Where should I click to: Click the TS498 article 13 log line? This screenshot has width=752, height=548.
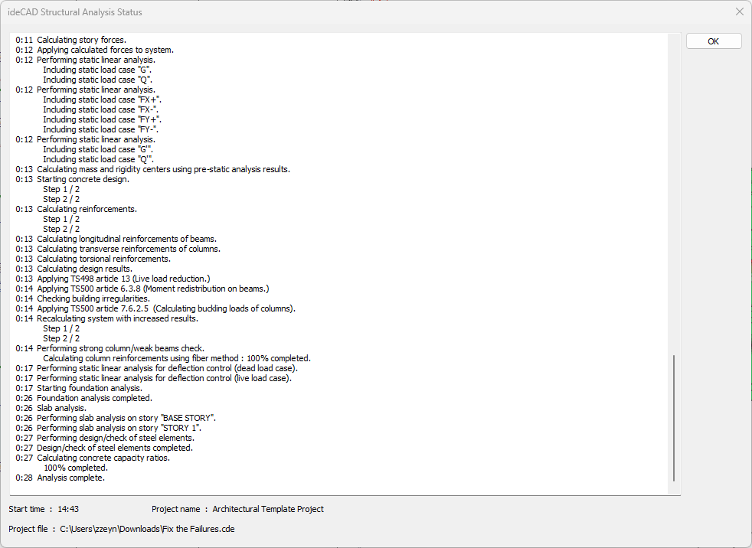point(123,279)
